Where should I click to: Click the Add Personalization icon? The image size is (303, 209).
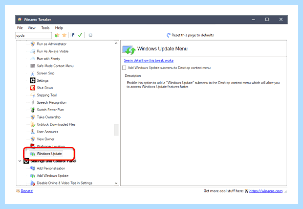(33, 168)
